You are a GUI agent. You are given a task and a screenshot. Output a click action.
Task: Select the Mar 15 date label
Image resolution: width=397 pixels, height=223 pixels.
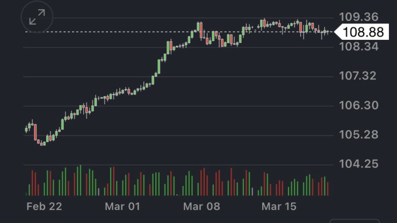tap(279, 206)
